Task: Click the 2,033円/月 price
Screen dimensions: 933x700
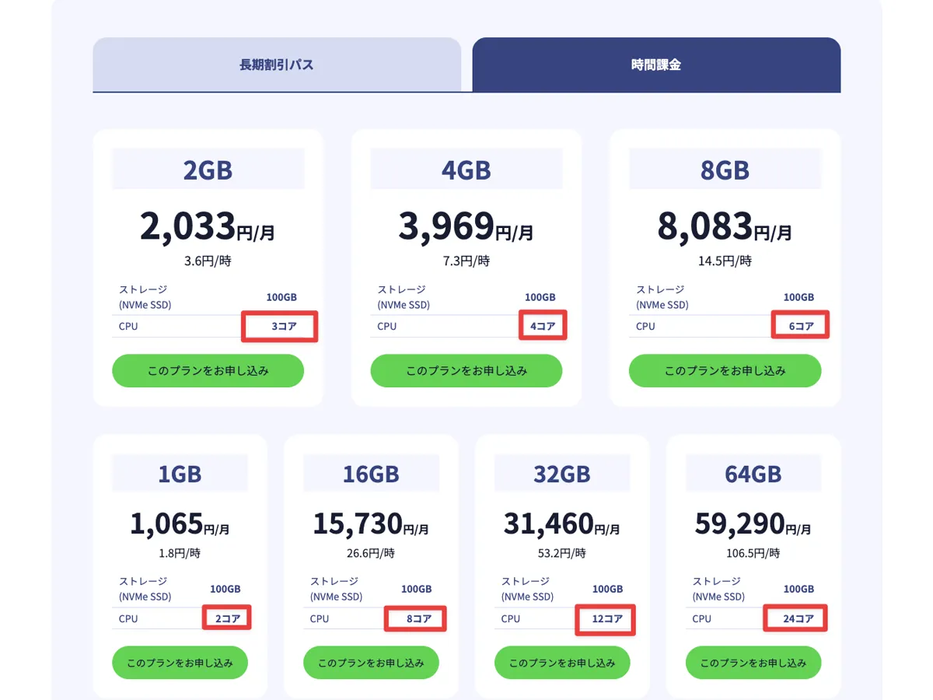Action: tap(208, 226)
